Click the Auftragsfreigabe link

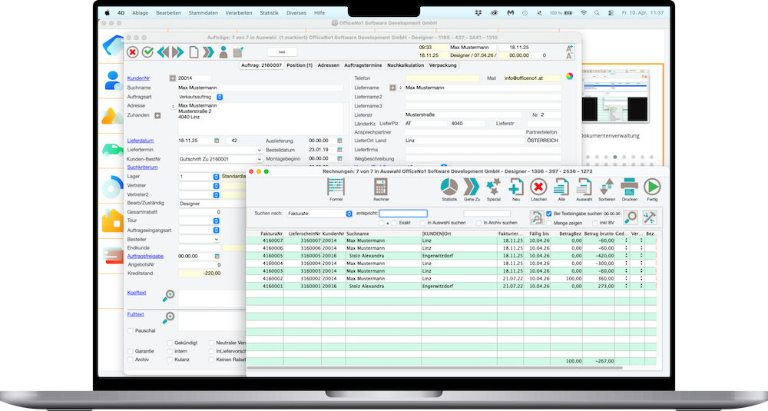(145, 256)
